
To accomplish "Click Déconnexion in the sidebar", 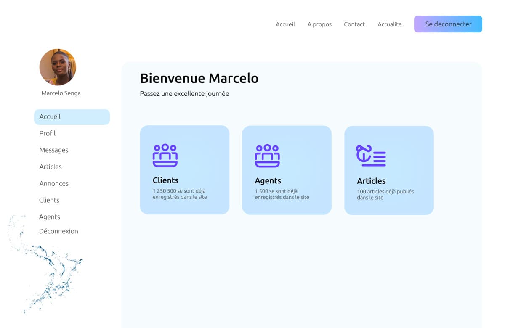I will (x=58, y=231).
